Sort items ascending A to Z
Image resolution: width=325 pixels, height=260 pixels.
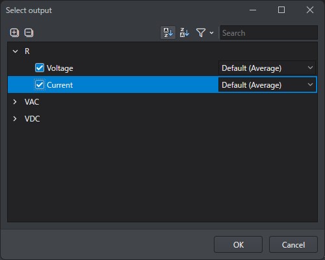[x=168, y=32]
